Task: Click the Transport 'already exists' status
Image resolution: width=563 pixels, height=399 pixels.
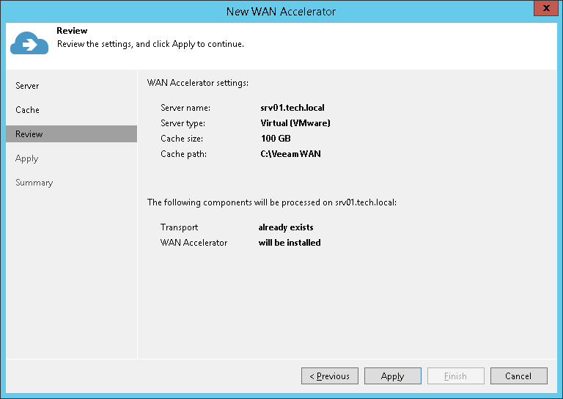Action: [286, 227]
